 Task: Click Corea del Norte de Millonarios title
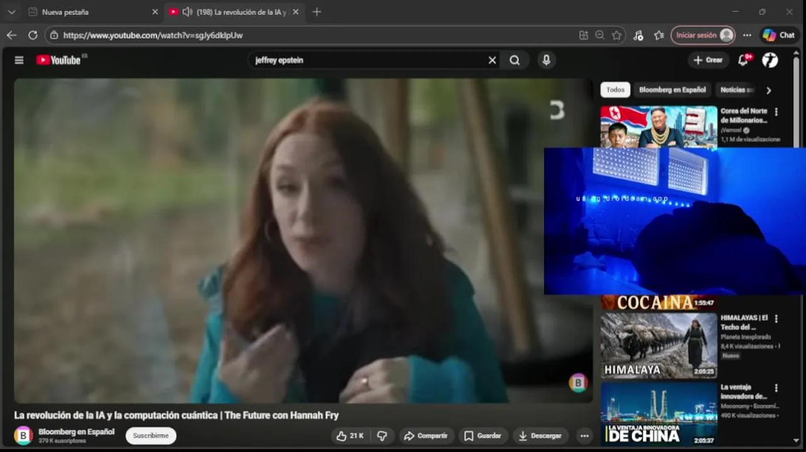point(744,116)
